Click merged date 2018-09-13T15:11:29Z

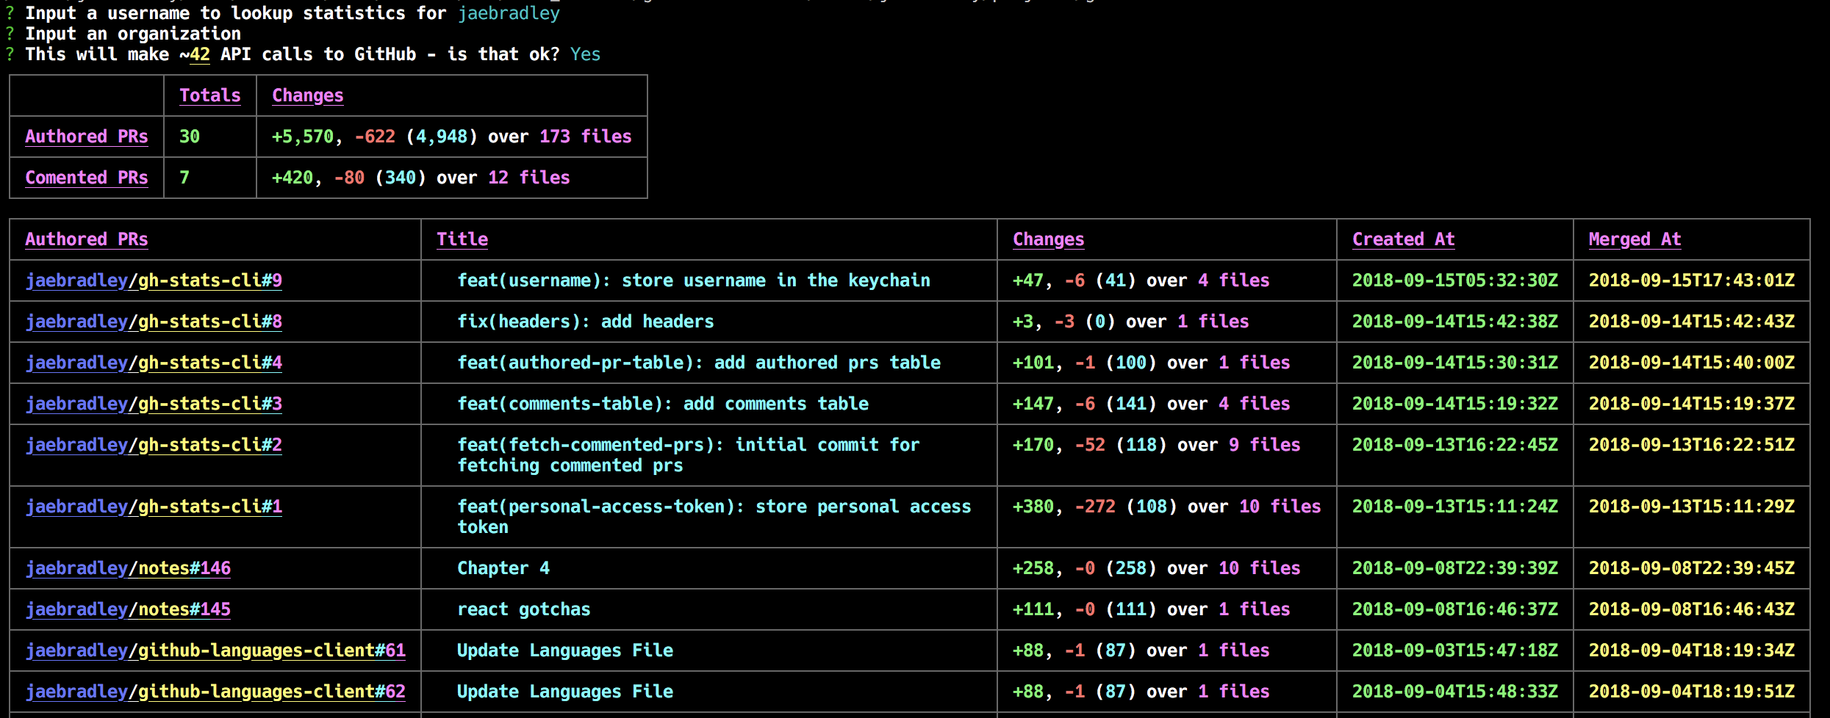pos(1692,507)
